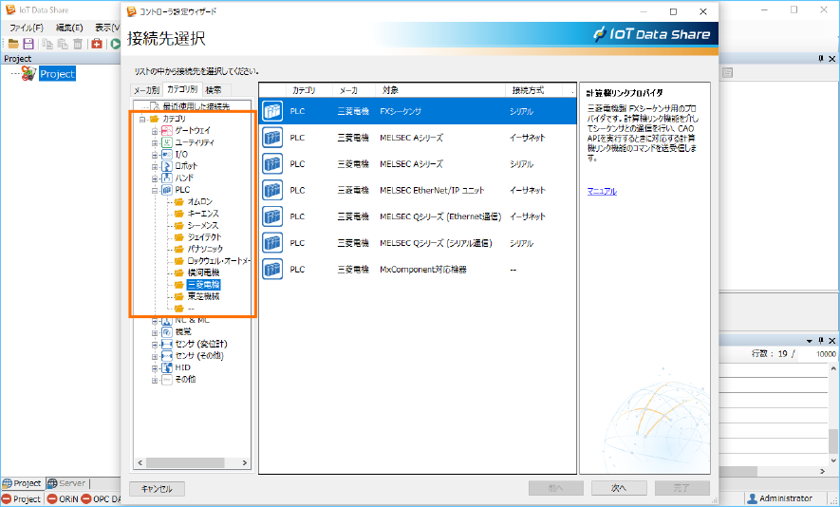
Task: Click the tree panel horizontal scrollbar
Action: tap(193, 463)
